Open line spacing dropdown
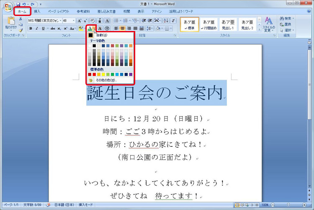Screen dimensions: 314x210 point(150,29)
